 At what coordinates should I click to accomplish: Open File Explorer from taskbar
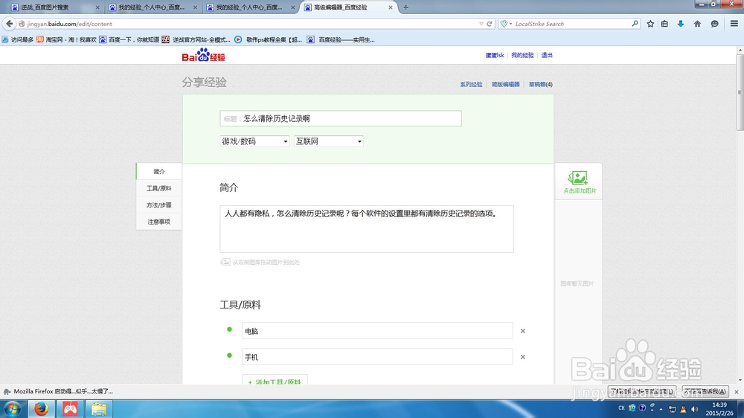[99, 408]
